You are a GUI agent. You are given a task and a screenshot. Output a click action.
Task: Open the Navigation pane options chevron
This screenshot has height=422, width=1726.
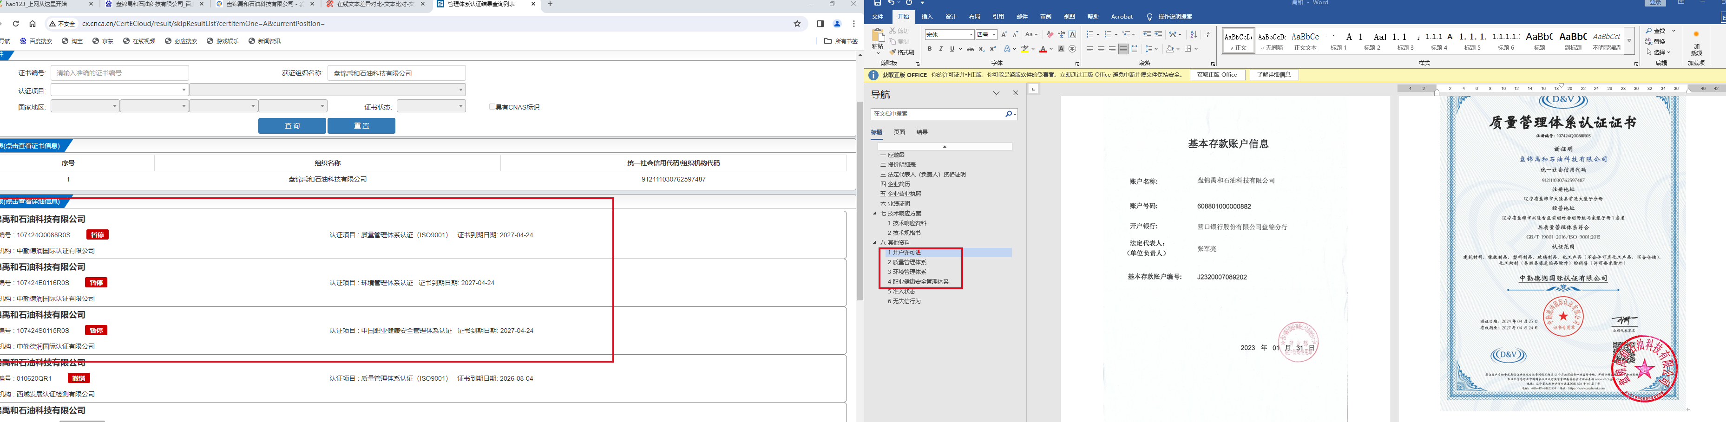coord(996,93)
